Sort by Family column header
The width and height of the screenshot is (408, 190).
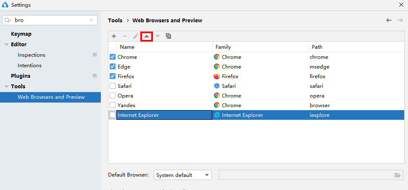click(x=261, y=47)
